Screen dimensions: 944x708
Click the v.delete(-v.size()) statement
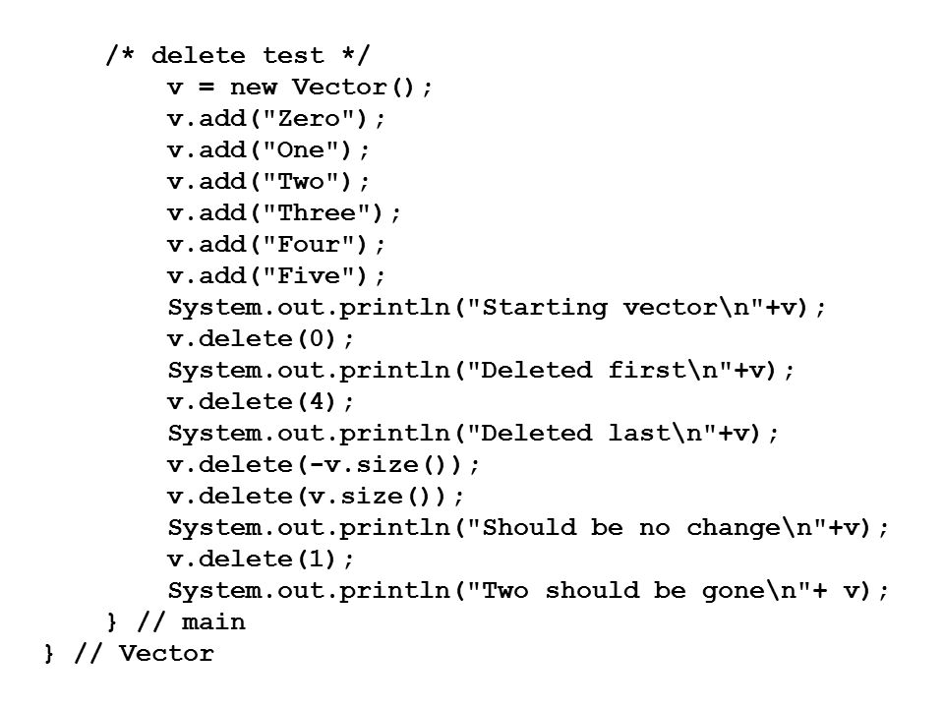point(324,465)
